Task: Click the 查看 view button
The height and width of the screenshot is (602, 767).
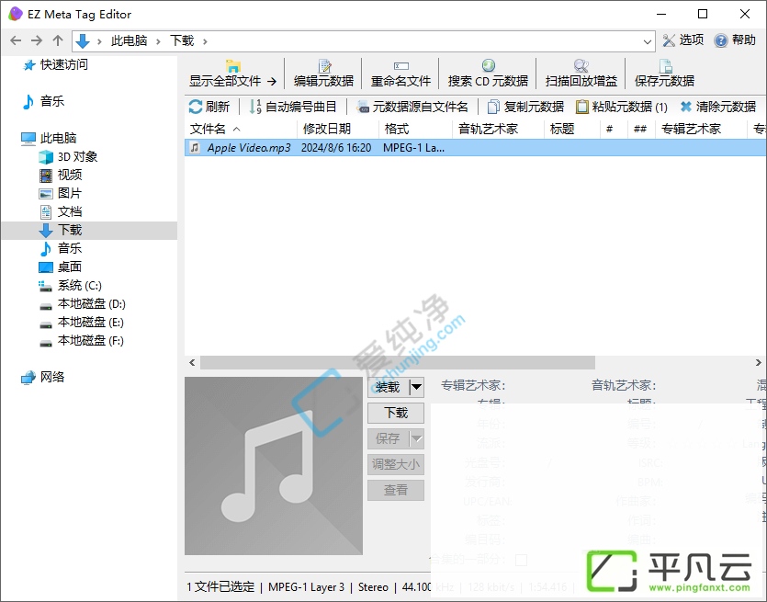Action: [x=396, y=490]
